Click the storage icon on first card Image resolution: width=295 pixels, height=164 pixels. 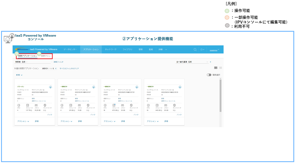pos(27,105)
